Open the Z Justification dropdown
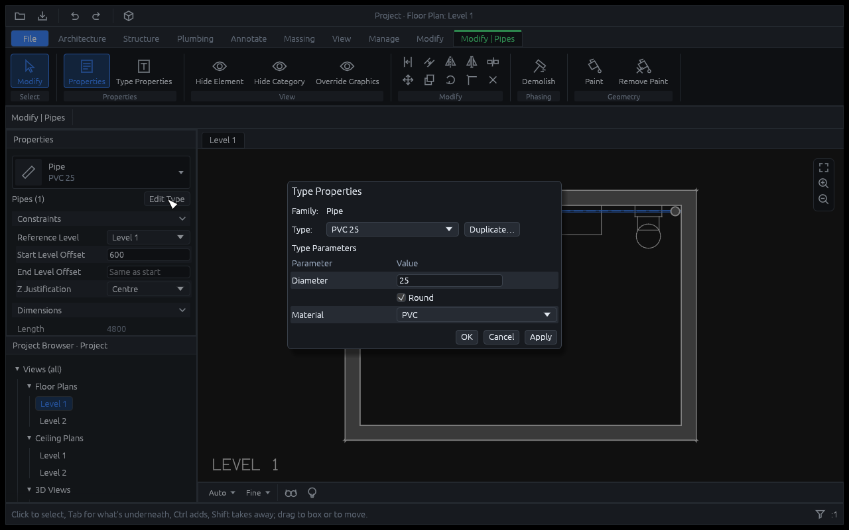Image resolution: width=849 pixels, height=530 pixels. click(x=149, y=289)
